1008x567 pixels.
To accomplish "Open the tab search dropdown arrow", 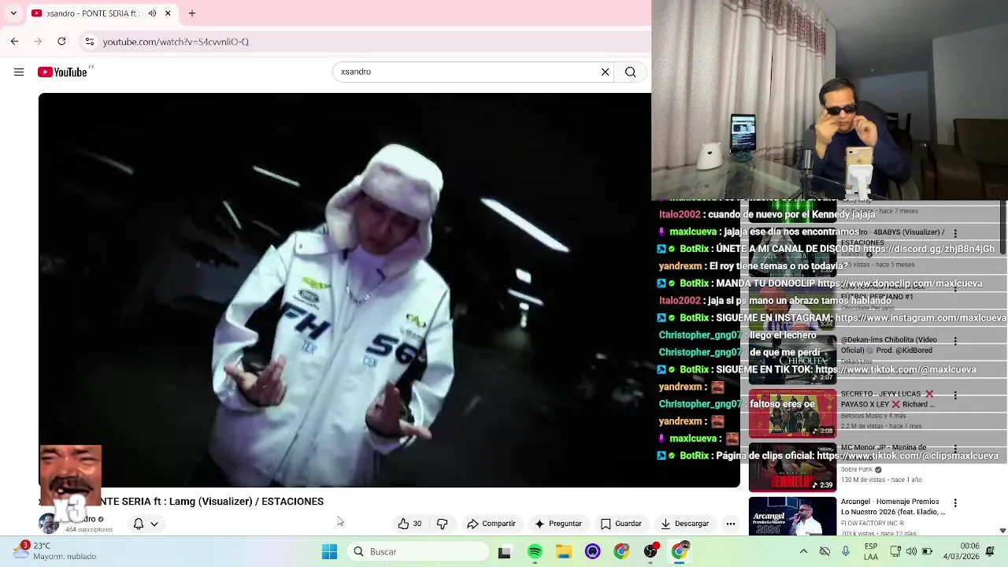I will (x=13, y=13).
